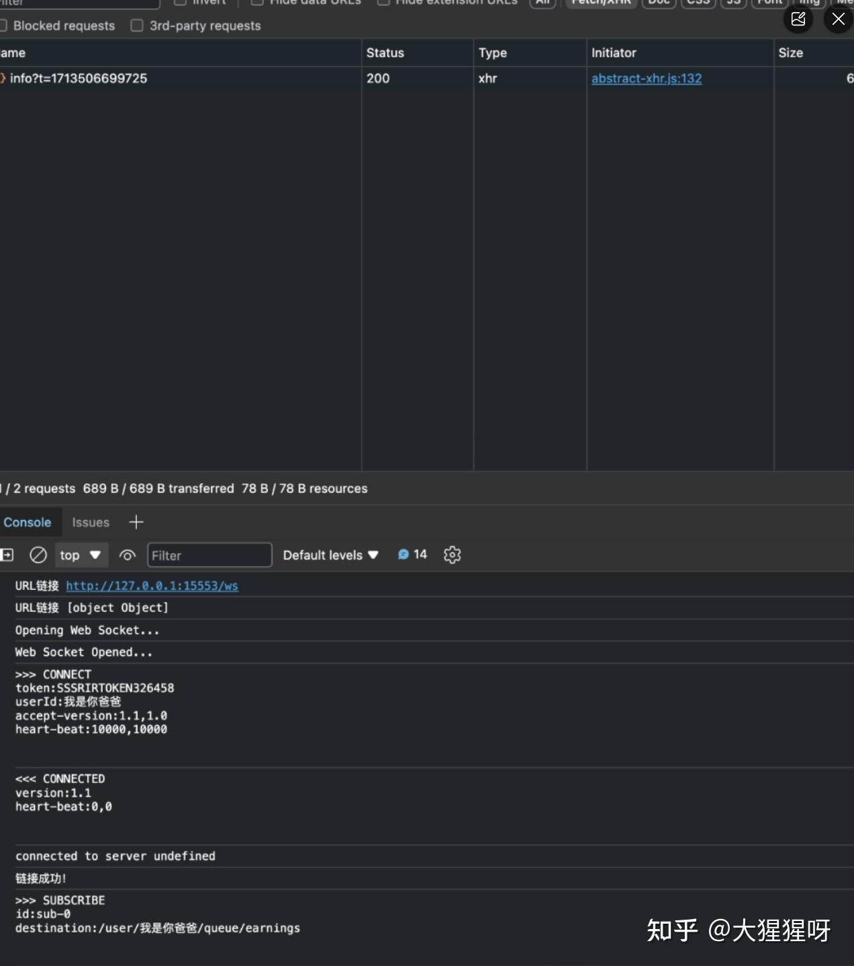Open DevTools in a new window icon
This screenshot has width=854, height=966.
pos(798,19)
